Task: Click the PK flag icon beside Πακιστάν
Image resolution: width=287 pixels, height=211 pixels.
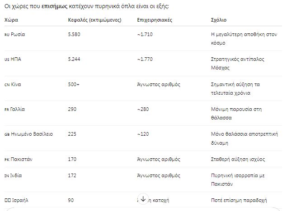Action: point(6,160)
